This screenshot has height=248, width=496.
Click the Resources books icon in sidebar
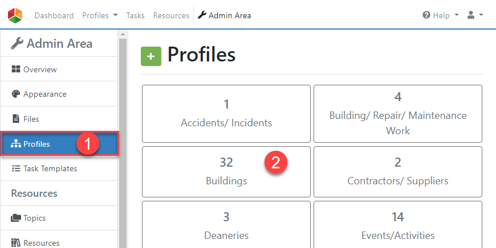coord(16,243)
